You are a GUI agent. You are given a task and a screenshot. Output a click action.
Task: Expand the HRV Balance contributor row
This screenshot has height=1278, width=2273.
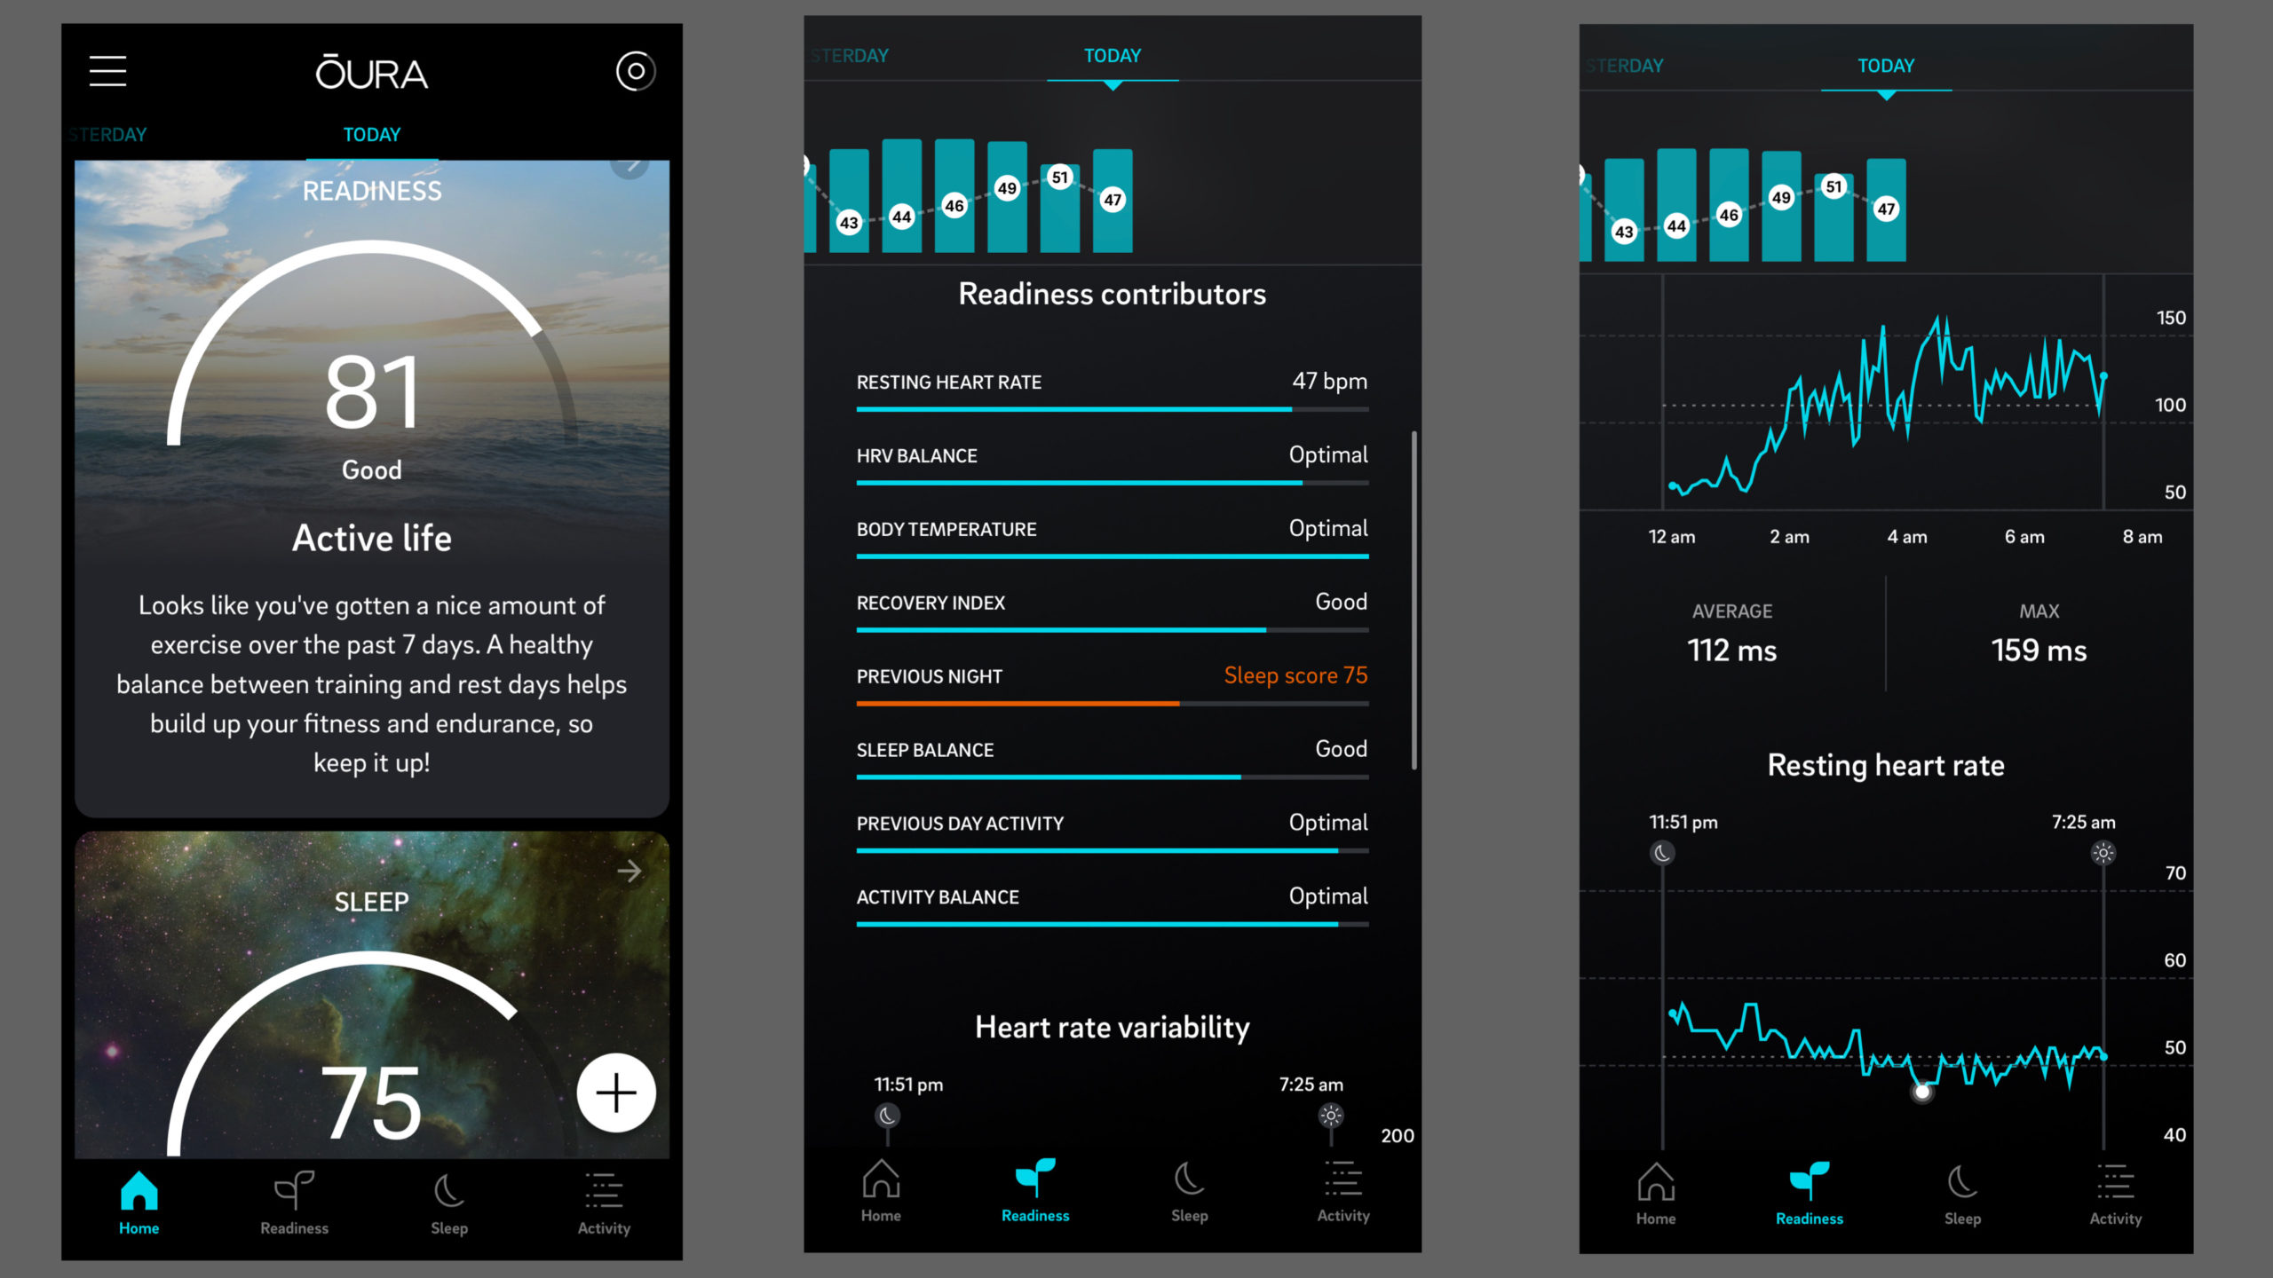tap(1110, 455)
